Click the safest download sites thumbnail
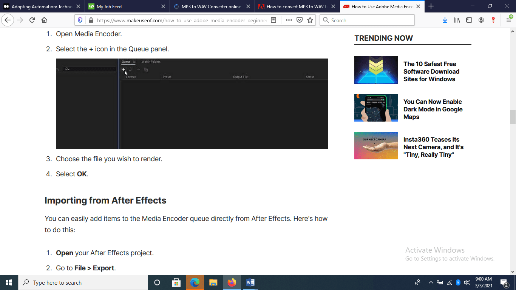The width and height of the screenshot is (516, 290). click(376, 70)
